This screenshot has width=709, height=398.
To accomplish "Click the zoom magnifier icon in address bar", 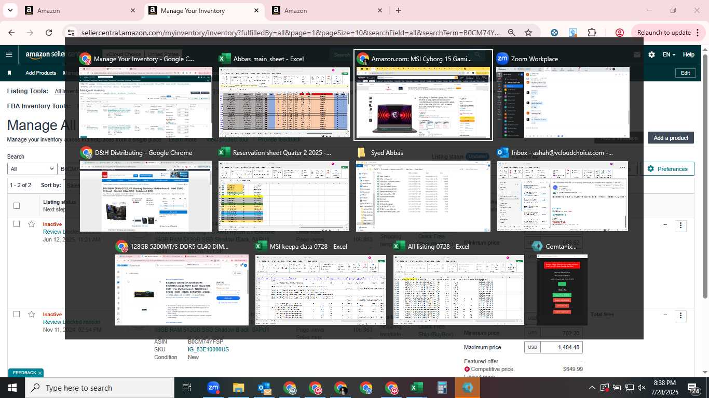I will pos(511,33).
